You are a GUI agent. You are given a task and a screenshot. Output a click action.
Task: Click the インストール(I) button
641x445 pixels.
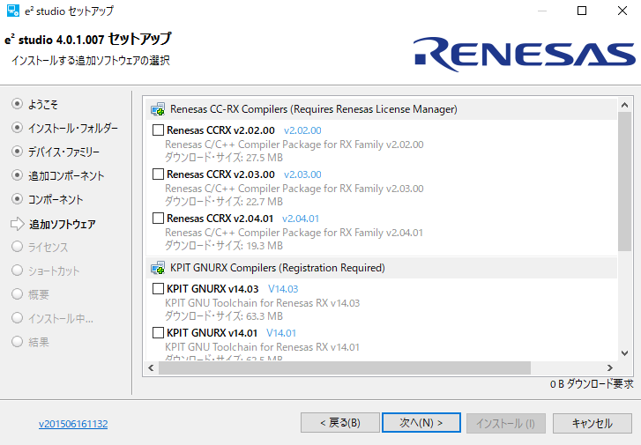[506, 423]
